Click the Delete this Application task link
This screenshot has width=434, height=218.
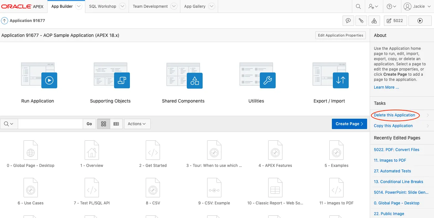click(394, 115)
